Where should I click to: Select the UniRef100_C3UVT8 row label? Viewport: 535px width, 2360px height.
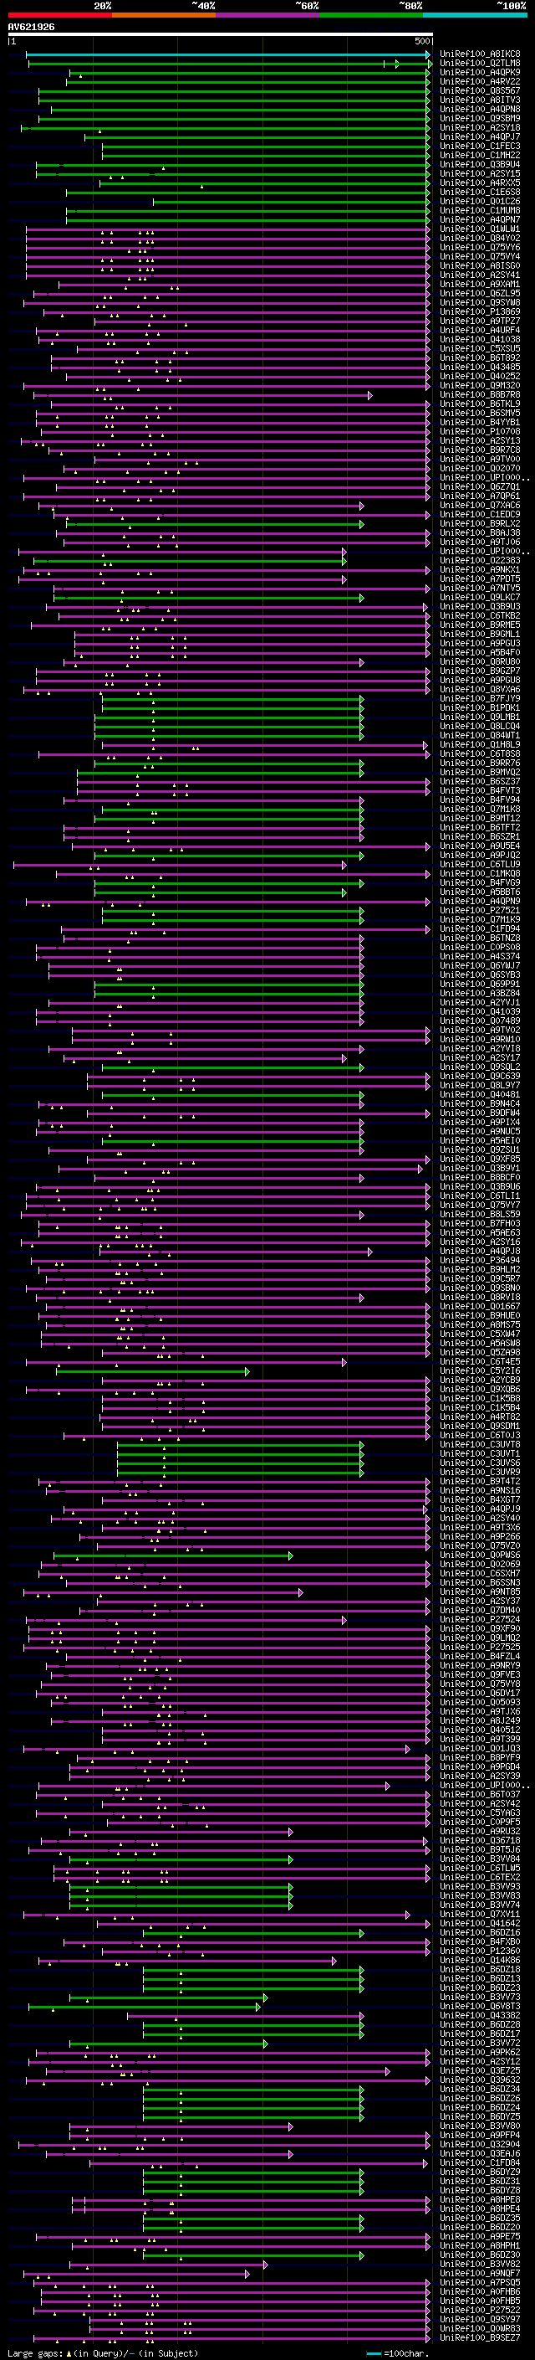(x=480, y=1445)
